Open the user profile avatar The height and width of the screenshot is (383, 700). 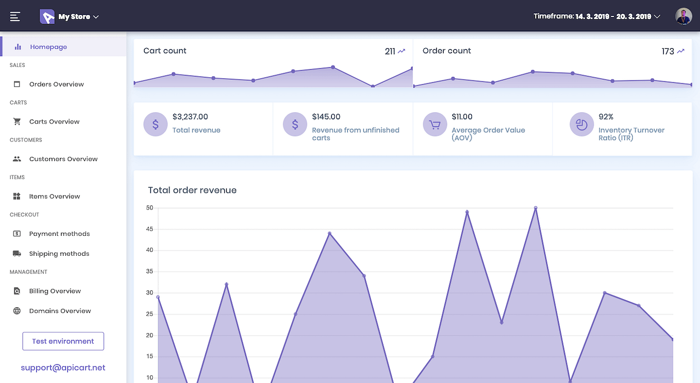tap(684, 16)
